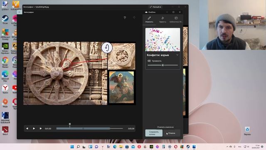This screenshot has width=266, height=150.
Task: Click the Конфетти: взрыв effect preview thumbnail
Action: click(x=163, y=40)
